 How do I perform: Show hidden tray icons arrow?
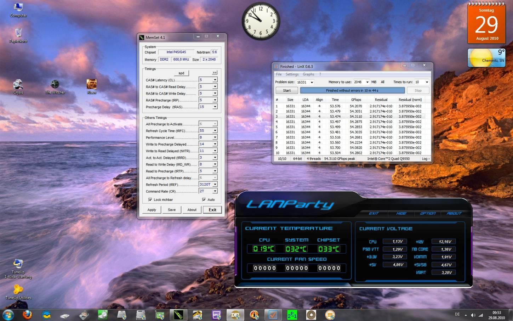pyautogui.click(x=466, y=315)
